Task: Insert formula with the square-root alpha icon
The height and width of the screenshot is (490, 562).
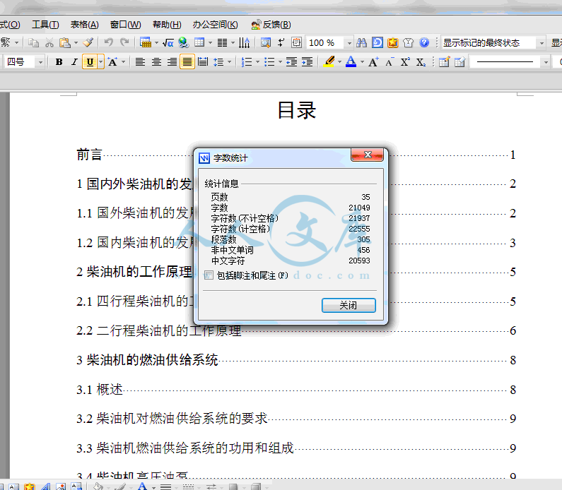Action: coord(168,43)
